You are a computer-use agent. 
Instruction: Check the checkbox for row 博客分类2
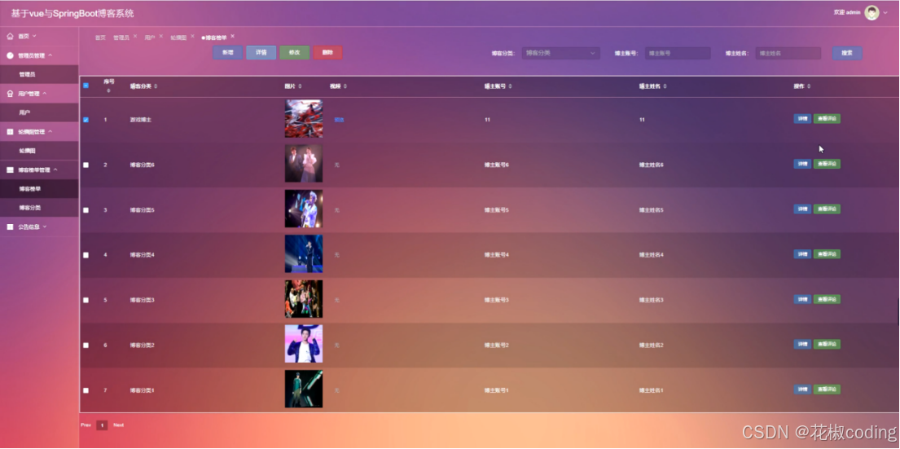pos(86,345)
